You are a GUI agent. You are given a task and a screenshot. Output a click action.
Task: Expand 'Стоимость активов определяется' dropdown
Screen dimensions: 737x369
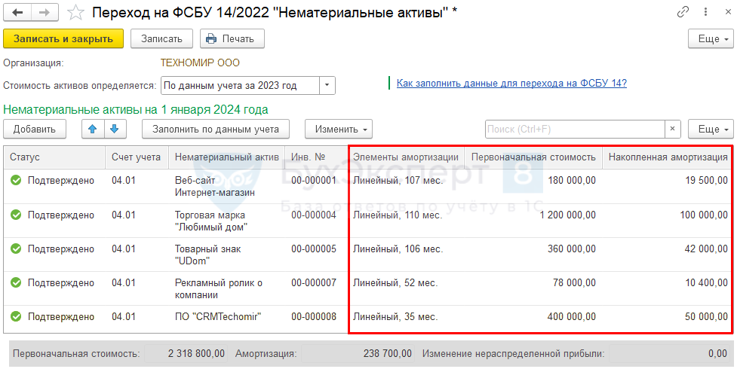[x=327, y=85]
